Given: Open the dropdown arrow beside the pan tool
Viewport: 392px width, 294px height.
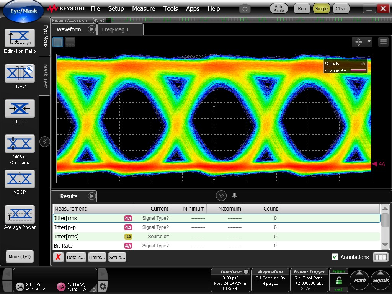Looking at the screenshot, I should (369, 42).
